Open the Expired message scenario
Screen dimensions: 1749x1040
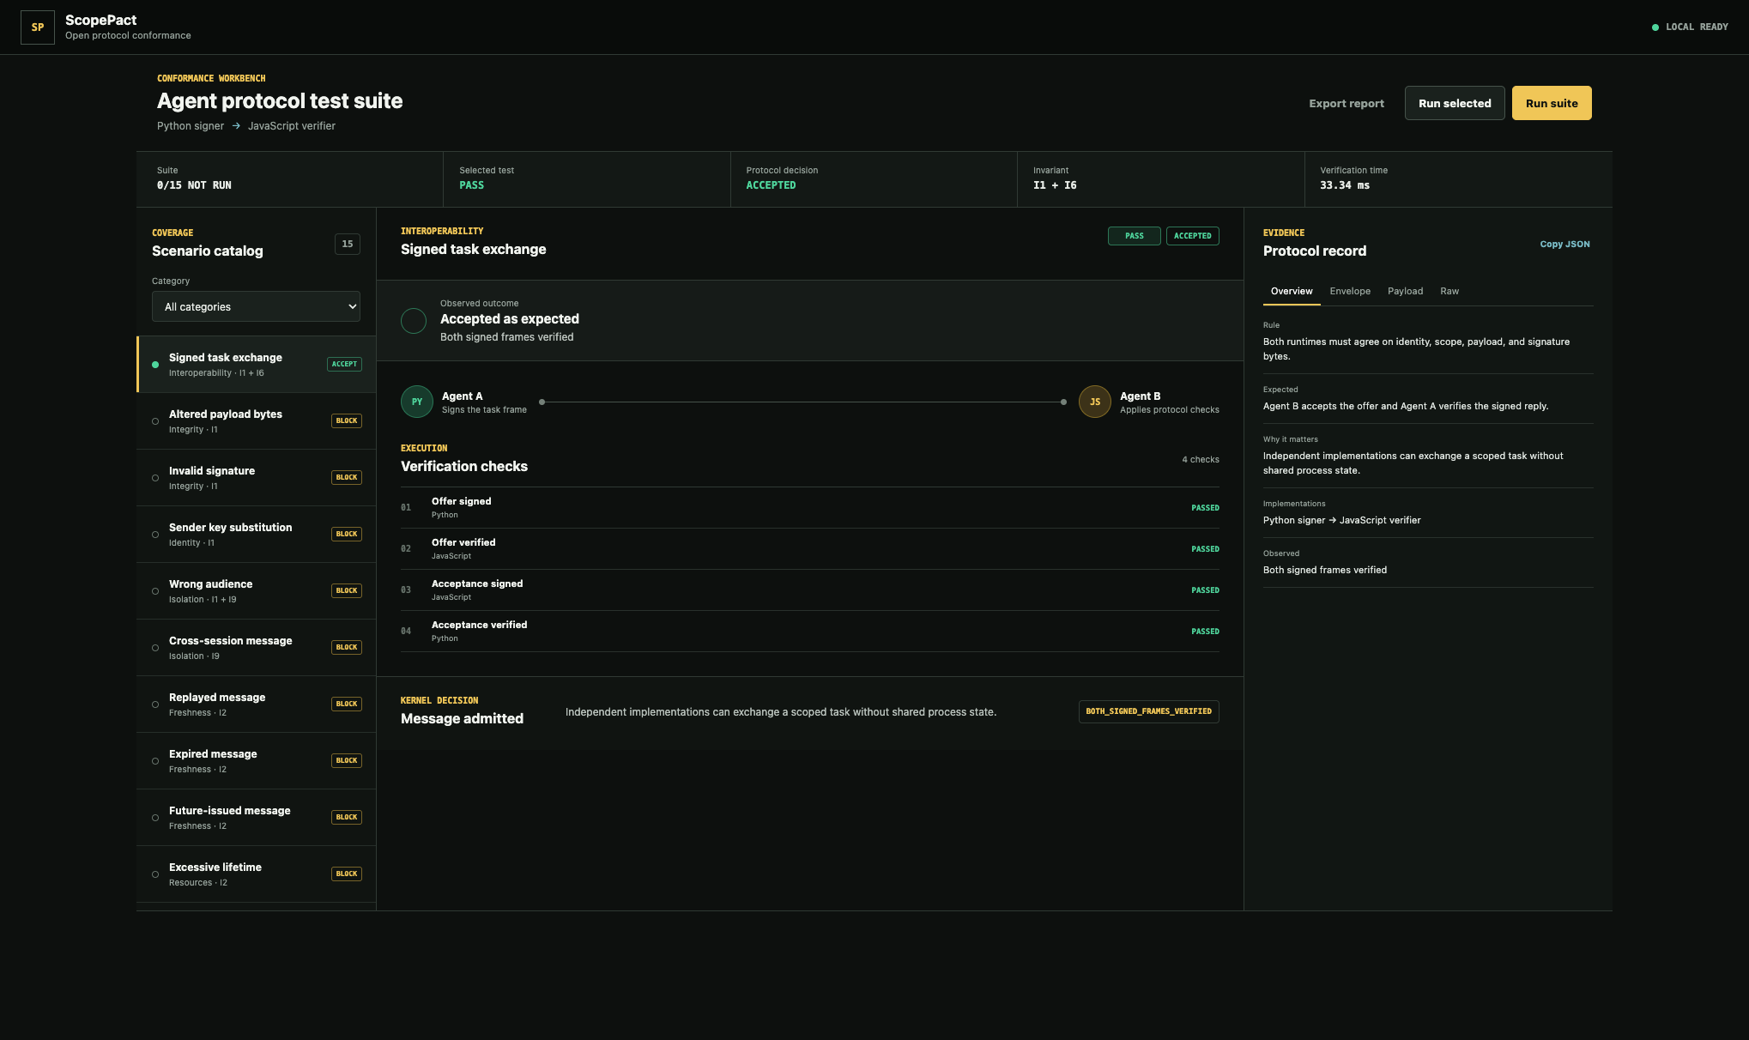coord(257,761)
